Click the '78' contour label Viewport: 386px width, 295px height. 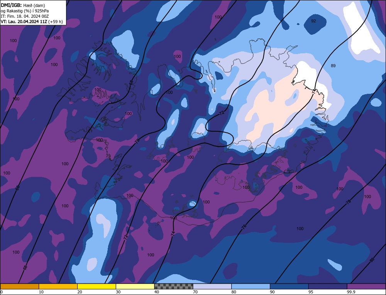click(x=348, y=202)
